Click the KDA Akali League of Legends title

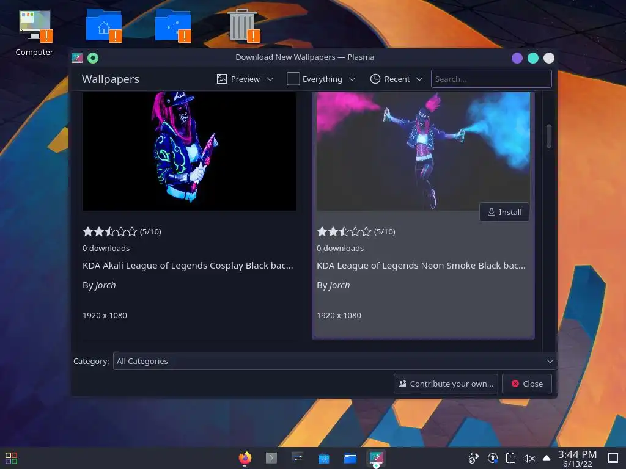[x=188, y=266]
